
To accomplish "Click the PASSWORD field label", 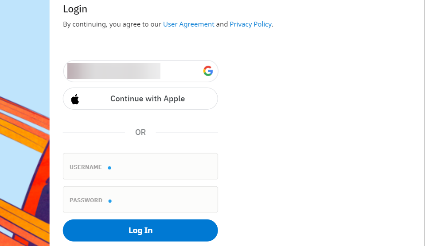I will point(86,200).
